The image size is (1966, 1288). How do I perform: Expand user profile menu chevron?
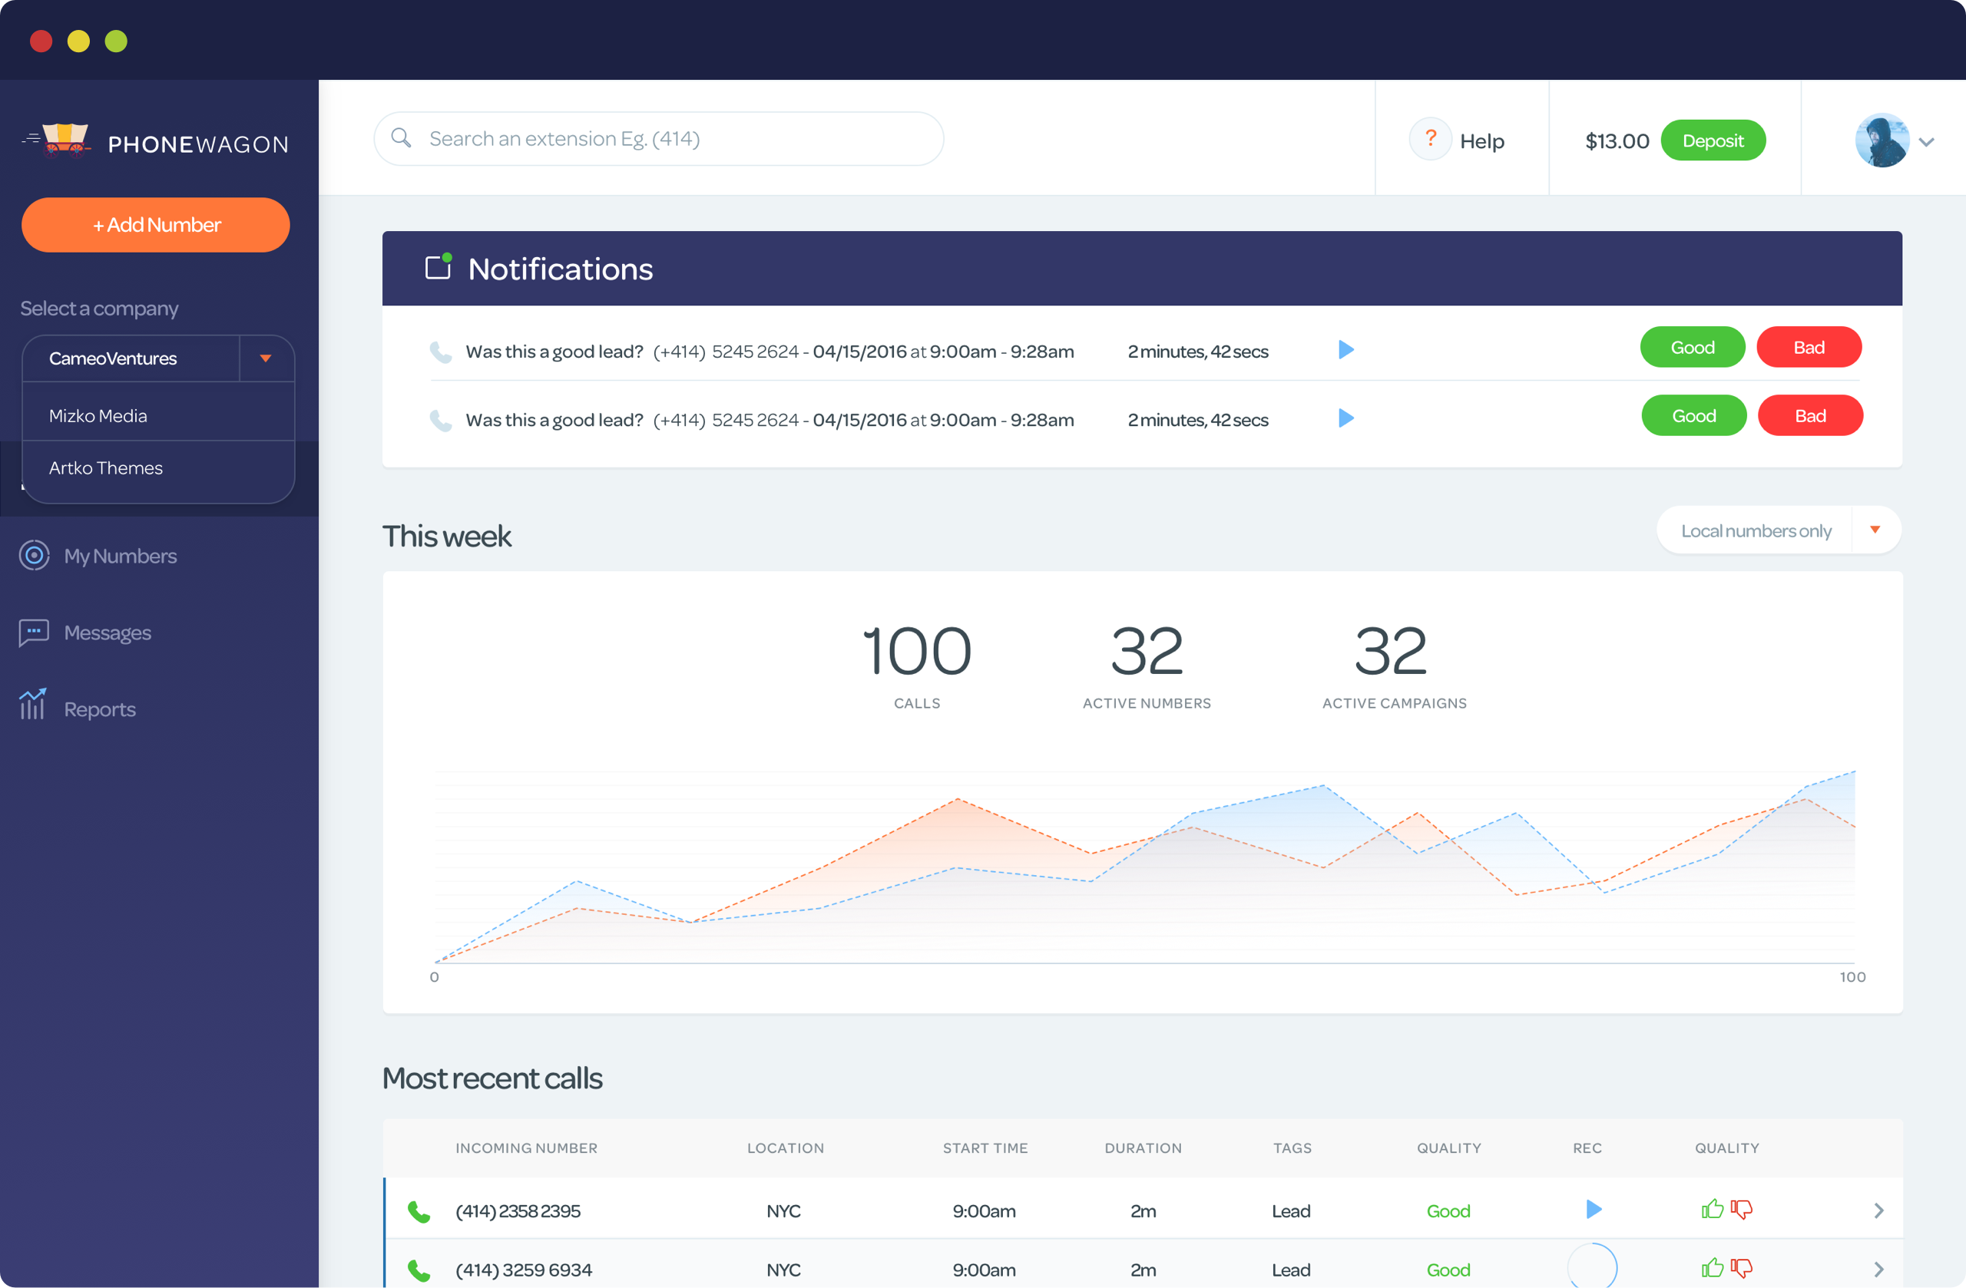click(x=1926, y=142)
